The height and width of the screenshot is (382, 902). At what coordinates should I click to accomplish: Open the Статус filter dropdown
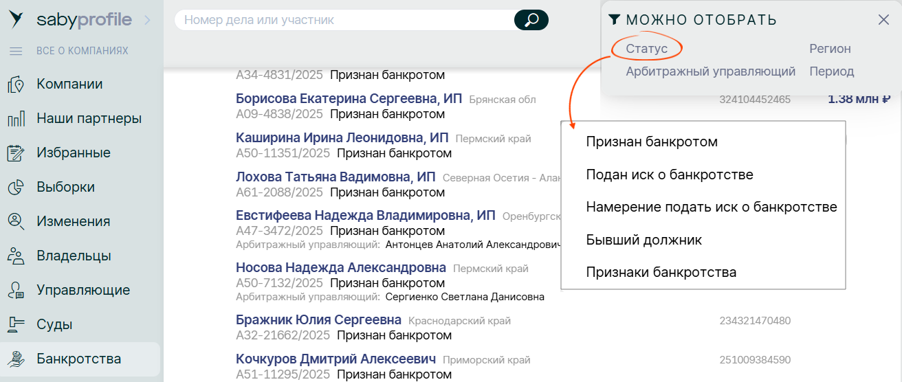coord(646,49)
